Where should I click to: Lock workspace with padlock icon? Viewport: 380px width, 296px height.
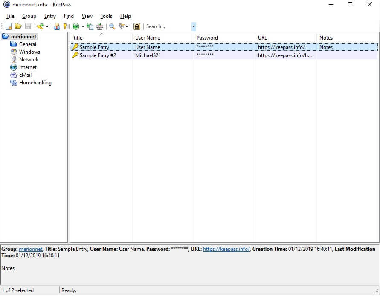137,26
